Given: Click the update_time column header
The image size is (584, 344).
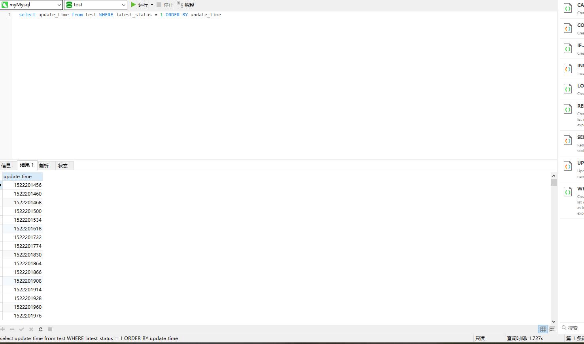Looking at the screenshot, I should tap(23, 177).
